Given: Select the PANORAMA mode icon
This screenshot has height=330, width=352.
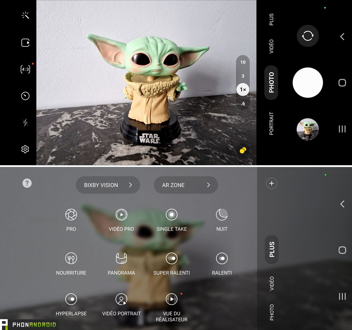Looking at the screenshot, I should 121,258.
